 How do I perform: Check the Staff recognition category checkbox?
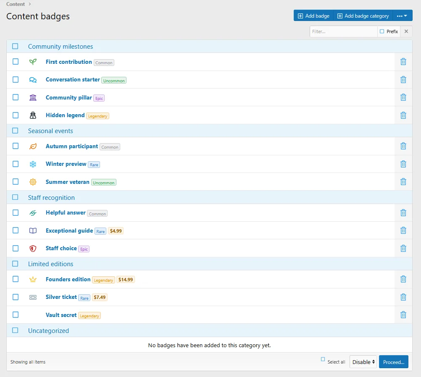pyautogui.click(x=15, y=197)
